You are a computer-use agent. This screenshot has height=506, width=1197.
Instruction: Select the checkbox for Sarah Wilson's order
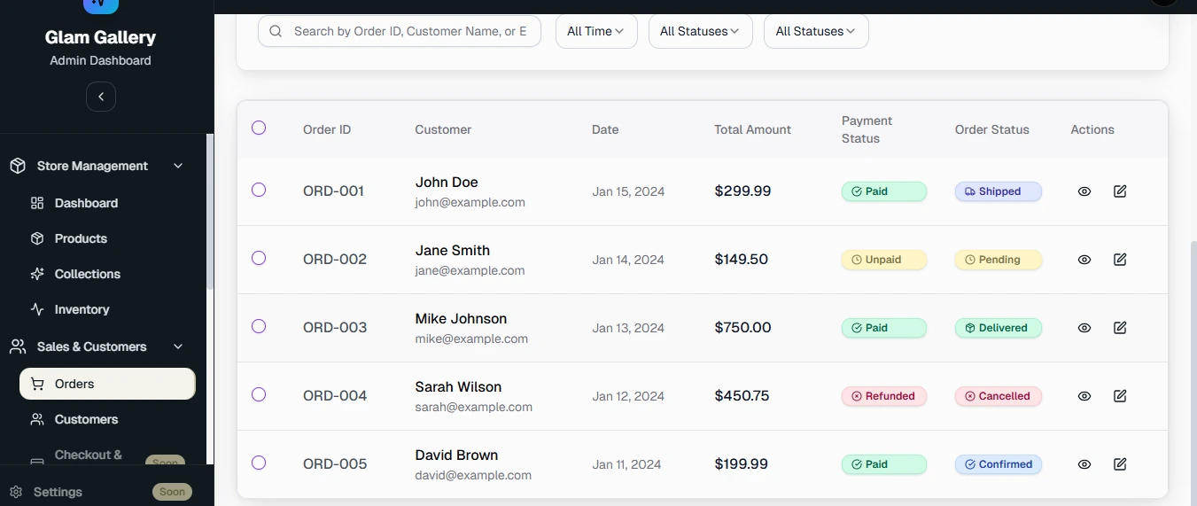[x=259, y=394]
